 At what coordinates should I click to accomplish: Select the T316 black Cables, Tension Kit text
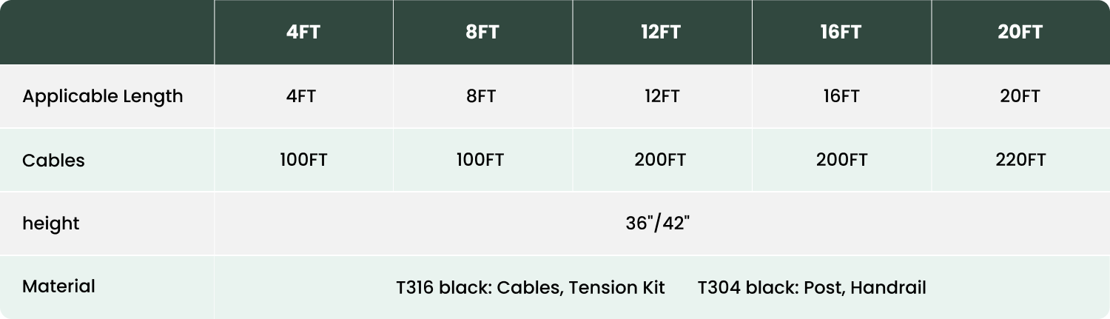click(531, 287)
